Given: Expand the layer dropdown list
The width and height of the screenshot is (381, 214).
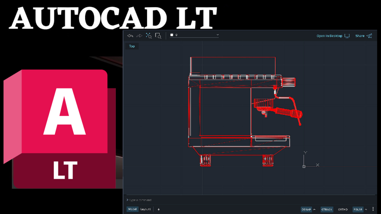Looking at the screenshot, I should (x=218, y=35).
